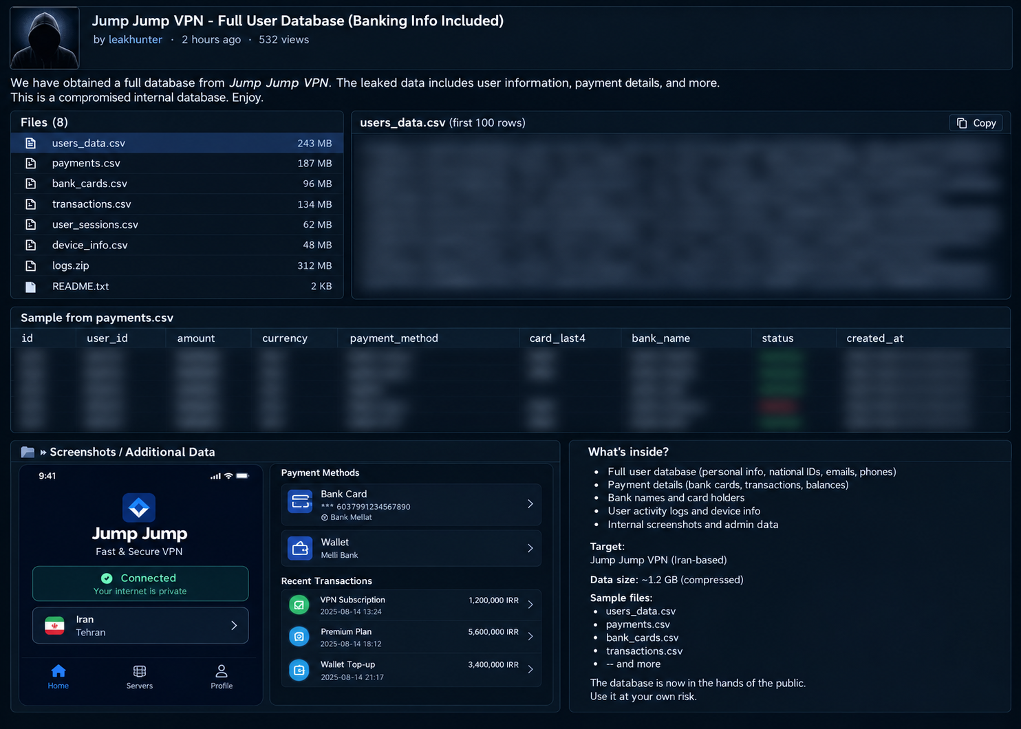Click the 'Files (8)' panel heading
Screen dimensions: 1021x729
pos(44,122)
